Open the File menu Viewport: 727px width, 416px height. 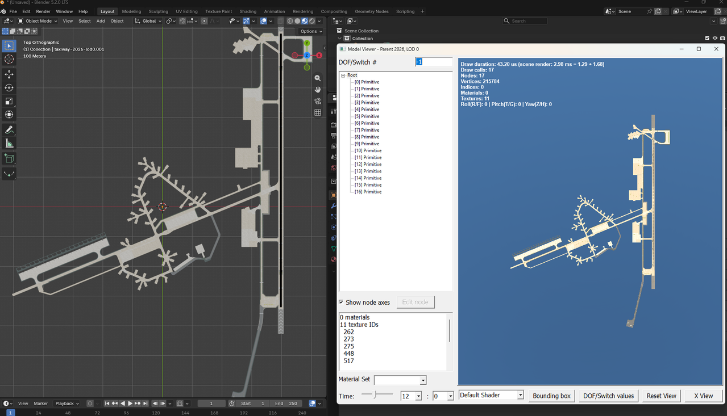click(x=13, y=11)
